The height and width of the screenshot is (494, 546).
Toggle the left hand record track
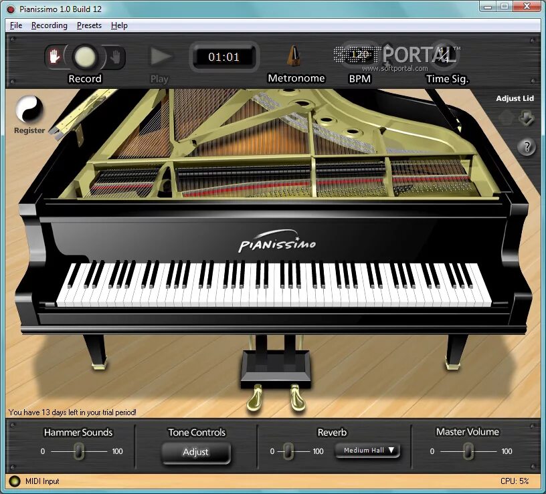54,57
